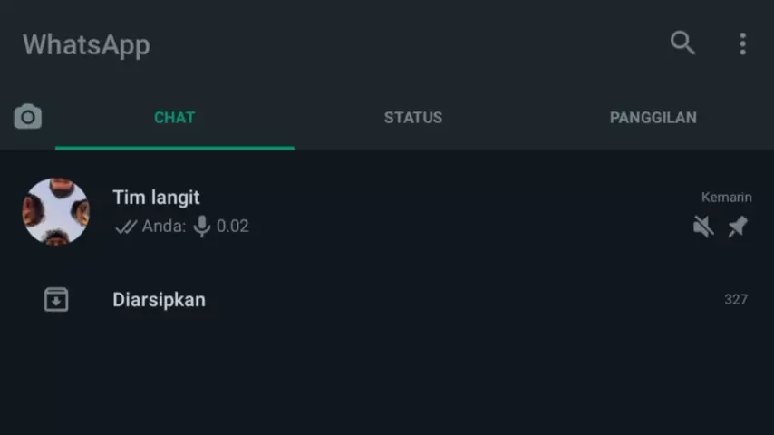This screenshot has height=435, width=774.
Task: Click the pinned chat pin icon
Action: [x=738, y=227]
